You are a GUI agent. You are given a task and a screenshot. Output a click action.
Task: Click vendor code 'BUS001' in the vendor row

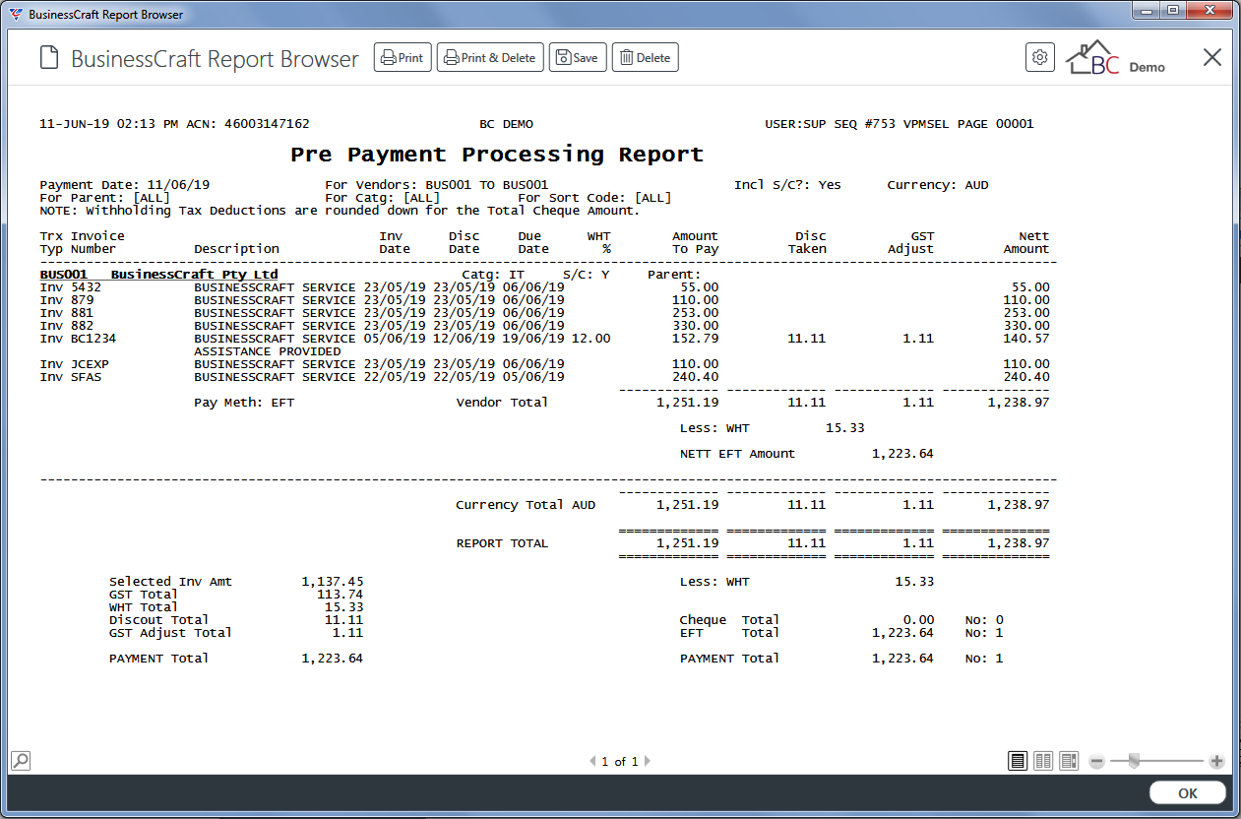63,275
